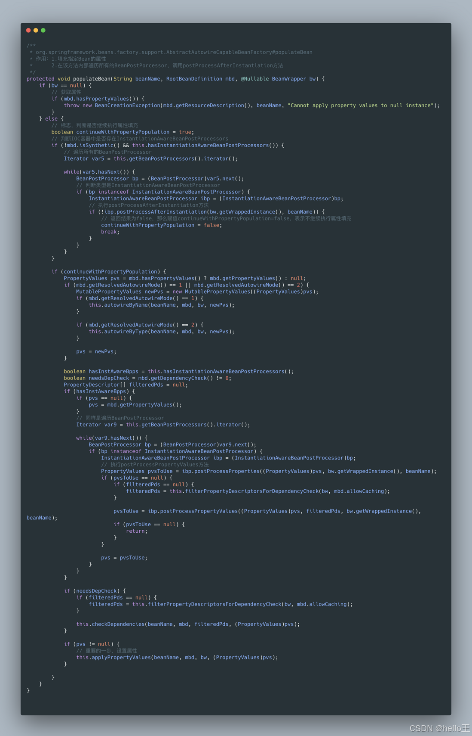Viewport: 472px width, 736px height.
Task: Click the 'return;' statement
Action: (x=137, y=531)
